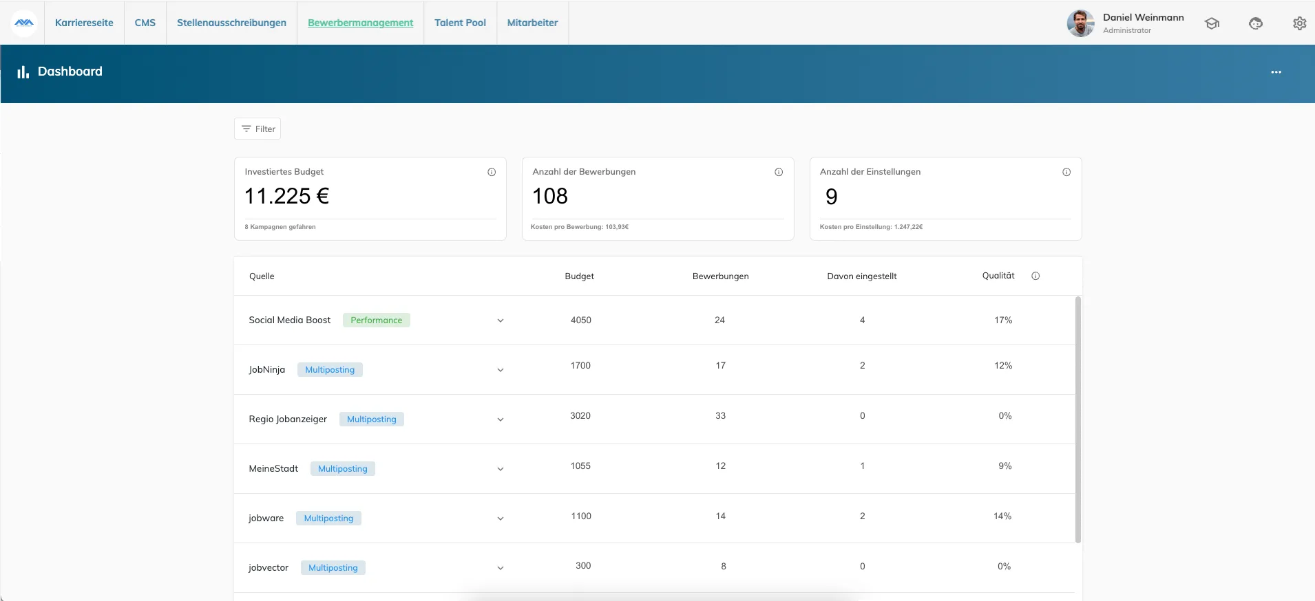Open the three-dots menu in Dashboard header
This screenshot has height=601, width=1315.
1276,72
